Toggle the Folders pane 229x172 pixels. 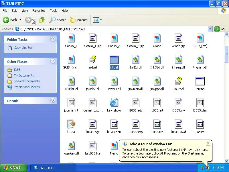click(x=79, y=20)
